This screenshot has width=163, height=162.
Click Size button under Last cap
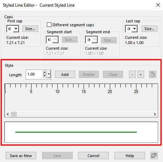[149, 29]
